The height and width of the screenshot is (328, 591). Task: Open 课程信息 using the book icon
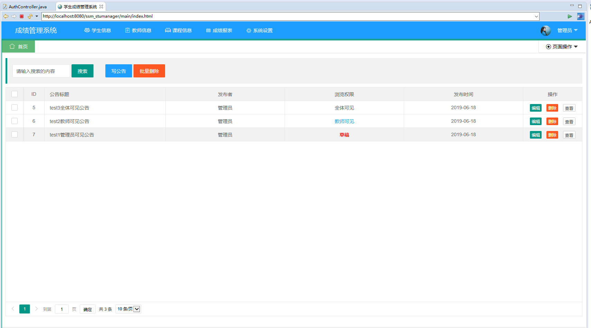click(168, 30)
